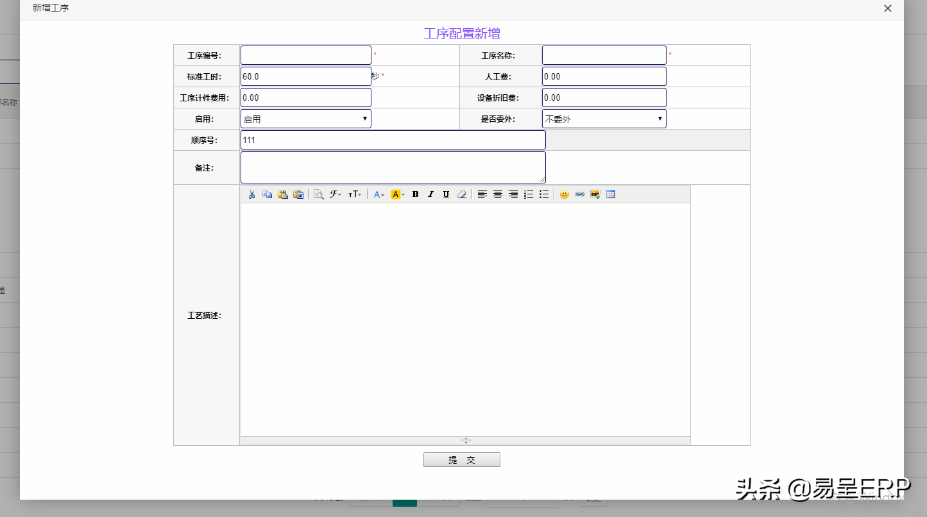Image resolution: width=927 pixels, height=517 pixels.
Task: Open the font family dropdown in editor
Action: 336,194
